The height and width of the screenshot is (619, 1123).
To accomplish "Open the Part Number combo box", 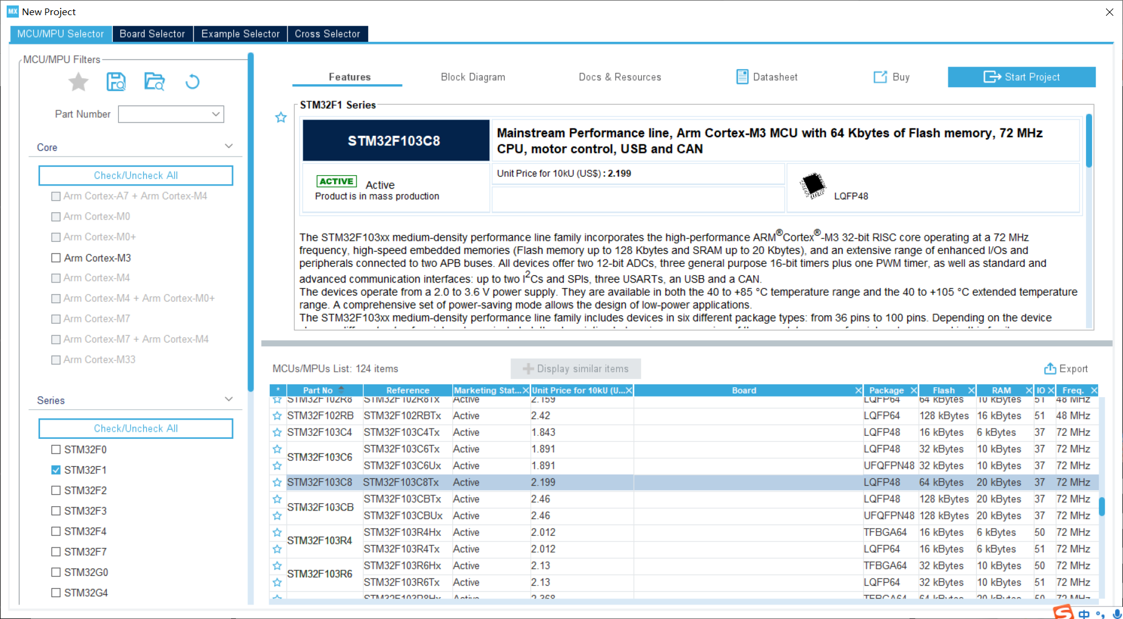I will 171,114.
